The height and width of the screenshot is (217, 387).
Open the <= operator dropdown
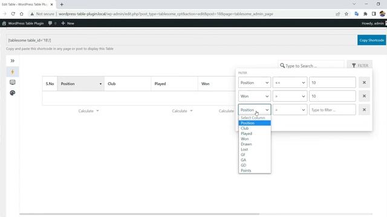pyautogui.click(x=290, y=83)
